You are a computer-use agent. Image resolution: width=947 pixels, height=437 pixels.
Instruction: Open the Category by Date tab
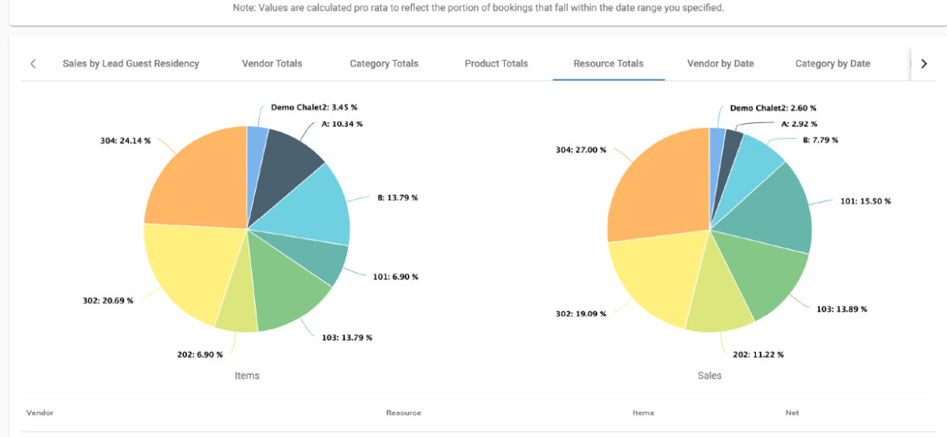pos(832,63)
